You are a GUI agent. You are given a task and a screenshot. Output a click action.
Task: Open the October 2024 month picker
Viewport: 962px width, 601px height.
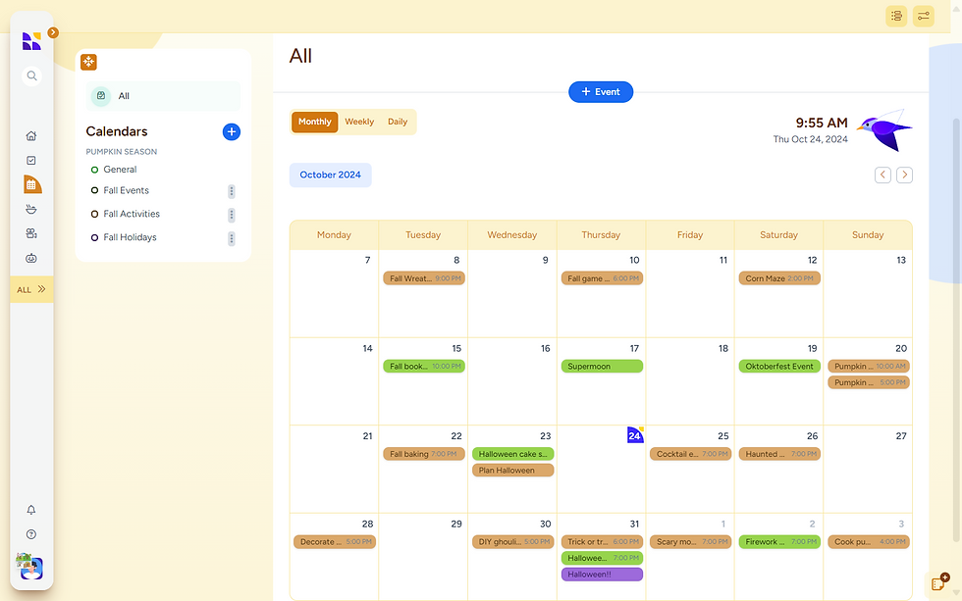pos(331,175)
